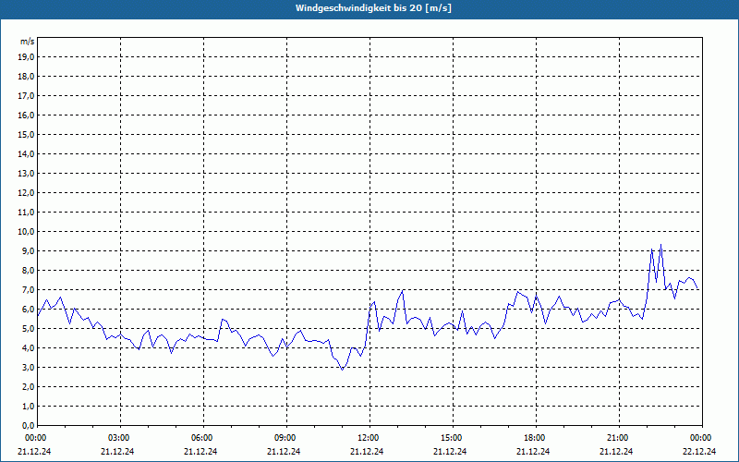Click the '3,0' y-axis label
The width and height of the screenshot is (739, 462).
(28, 367)
